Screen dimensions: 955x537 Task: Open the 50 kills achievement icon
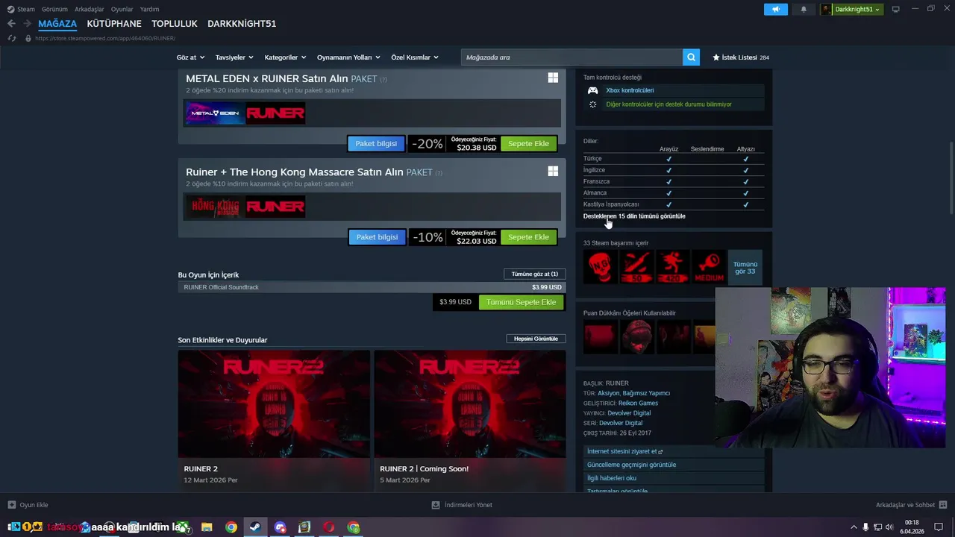pos(636,267)
